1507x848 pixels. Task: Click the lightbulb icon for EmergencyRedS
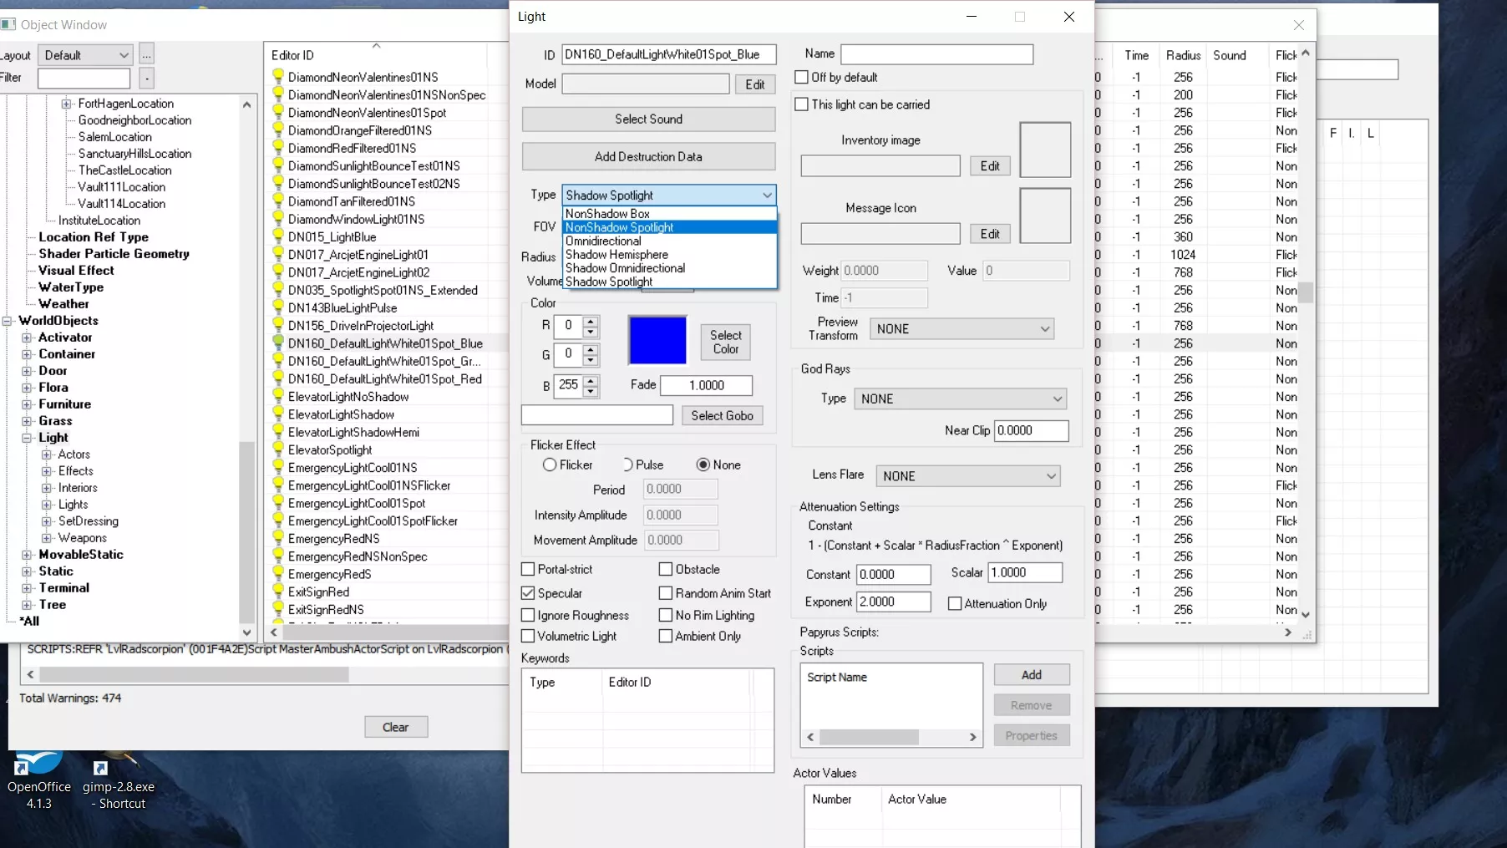[x=278, y=574]
